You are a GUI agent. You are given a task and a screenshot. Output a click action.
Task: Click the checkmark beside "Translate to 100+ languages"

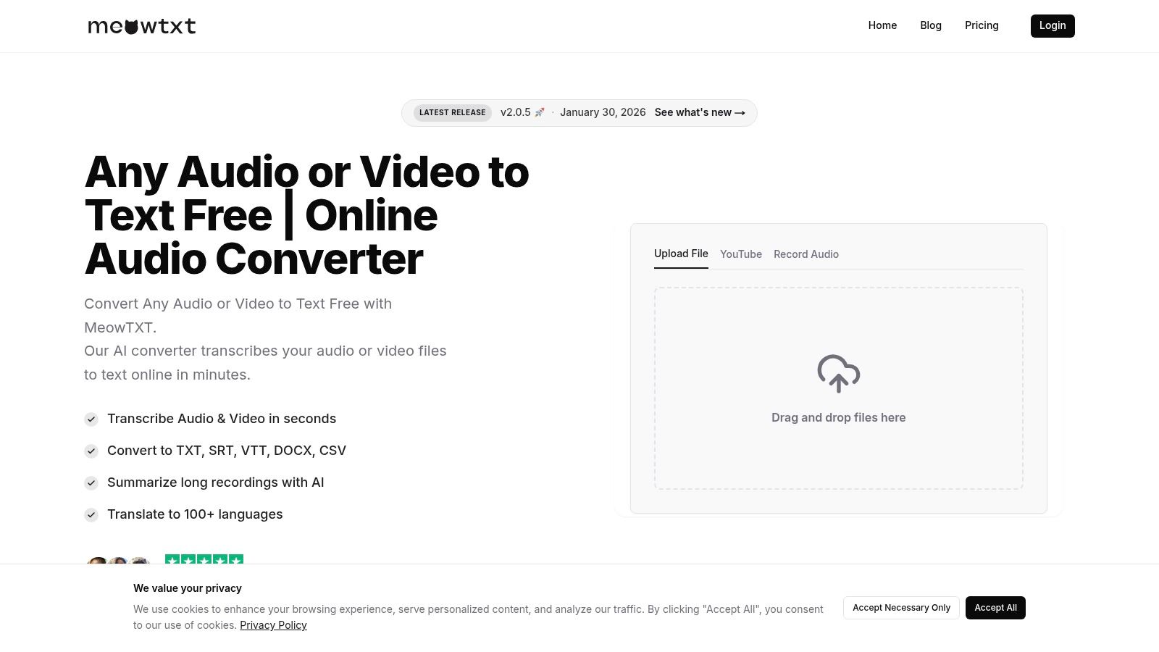(x=91, y=515)
